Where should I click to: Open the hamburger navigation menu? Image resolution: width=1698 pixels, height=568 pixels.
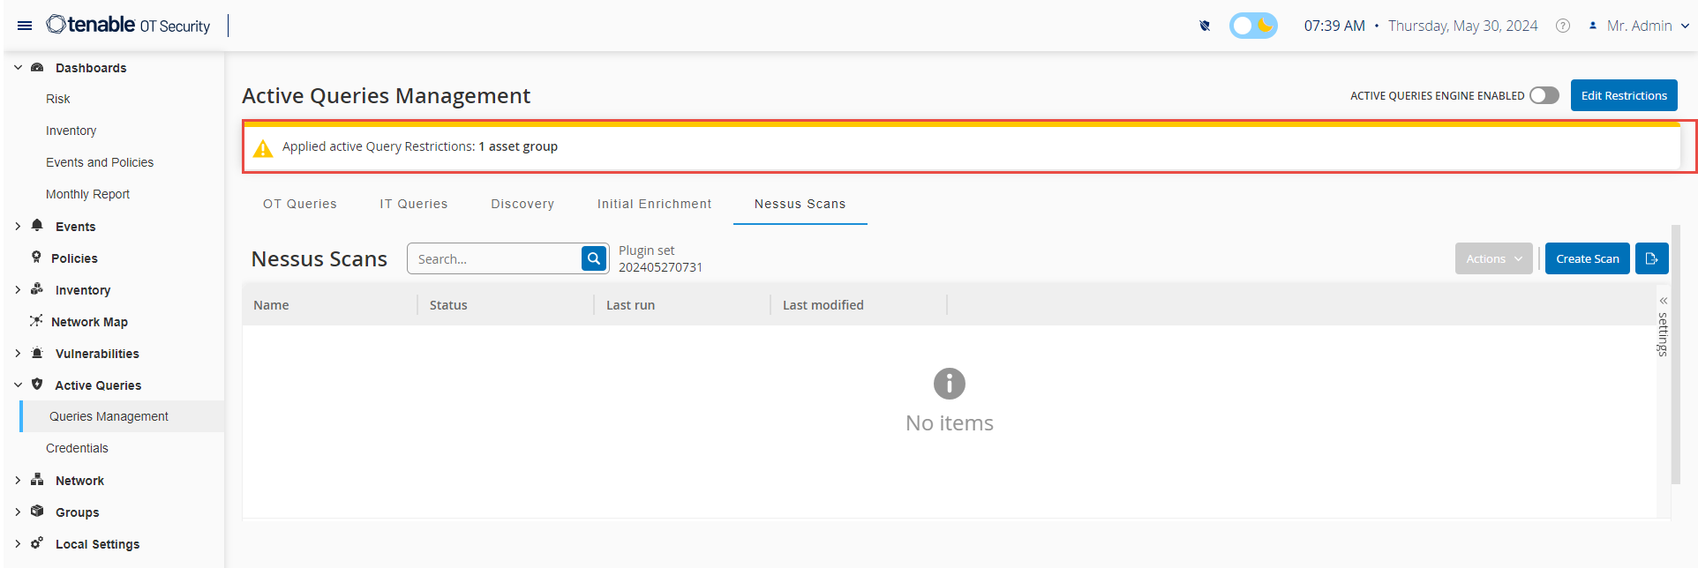(25, 26)
